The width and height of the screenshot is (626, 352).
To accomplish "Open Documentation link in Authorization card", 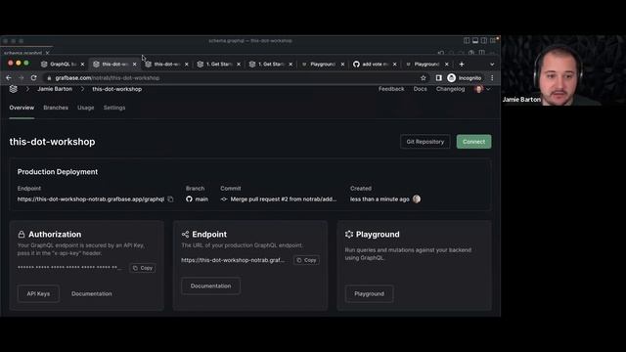I will click(x=91, y=293).
